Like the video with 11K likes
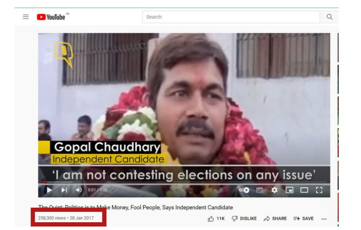 pos(216,219)
